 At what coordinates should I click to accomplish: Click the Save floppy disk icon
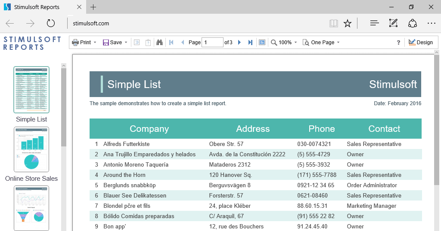click(106, 43)
